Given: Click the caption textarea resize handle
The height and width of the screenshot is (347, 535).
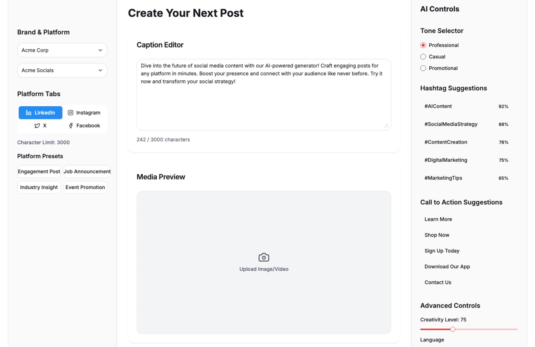Looking at the screenshot, I should tap(386, 126).
